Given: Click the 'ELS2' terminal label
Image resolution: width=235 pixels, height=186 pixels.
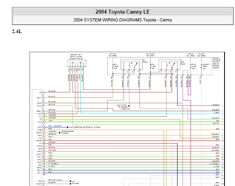Looking at the screenshot, I should coord(39,106).
